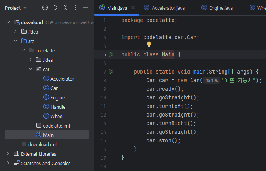
Task: Run Main class from line 5 gutter
Action: click(111, 54)
